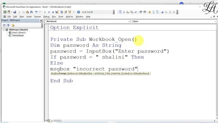
Task: Toggle Design Mode icon
Action: 57,12
